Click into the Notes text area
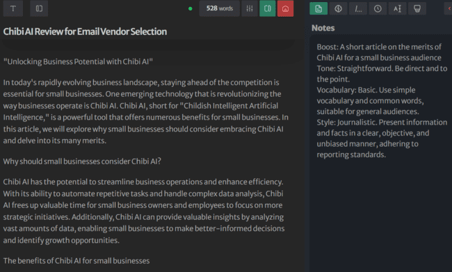 381,153
